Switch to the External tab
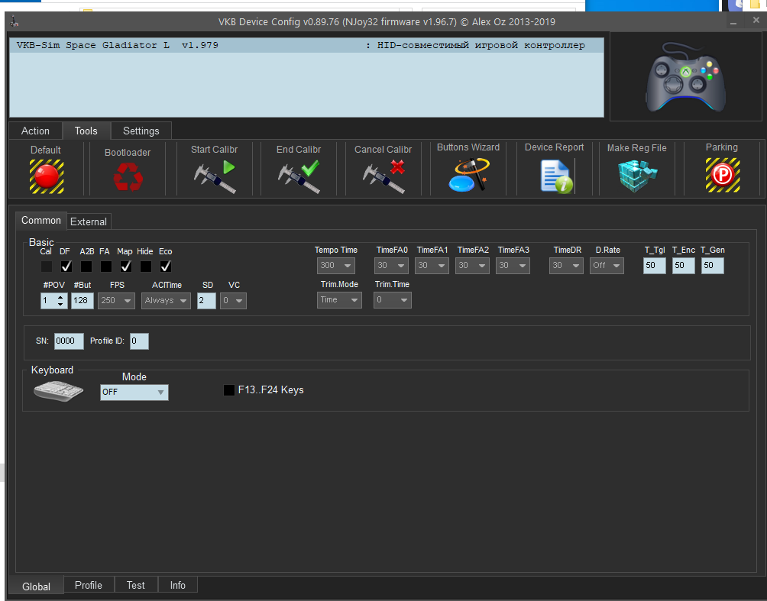Screen dimensions: 767x601 (89, 221)
